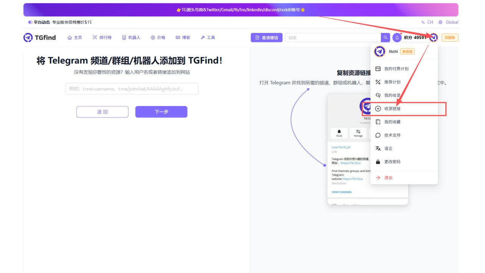Image resolution: width=485 pixels, height=273 pixels.
Task: Select 语言 in the account menu
Action: click(x=404, y=148)
